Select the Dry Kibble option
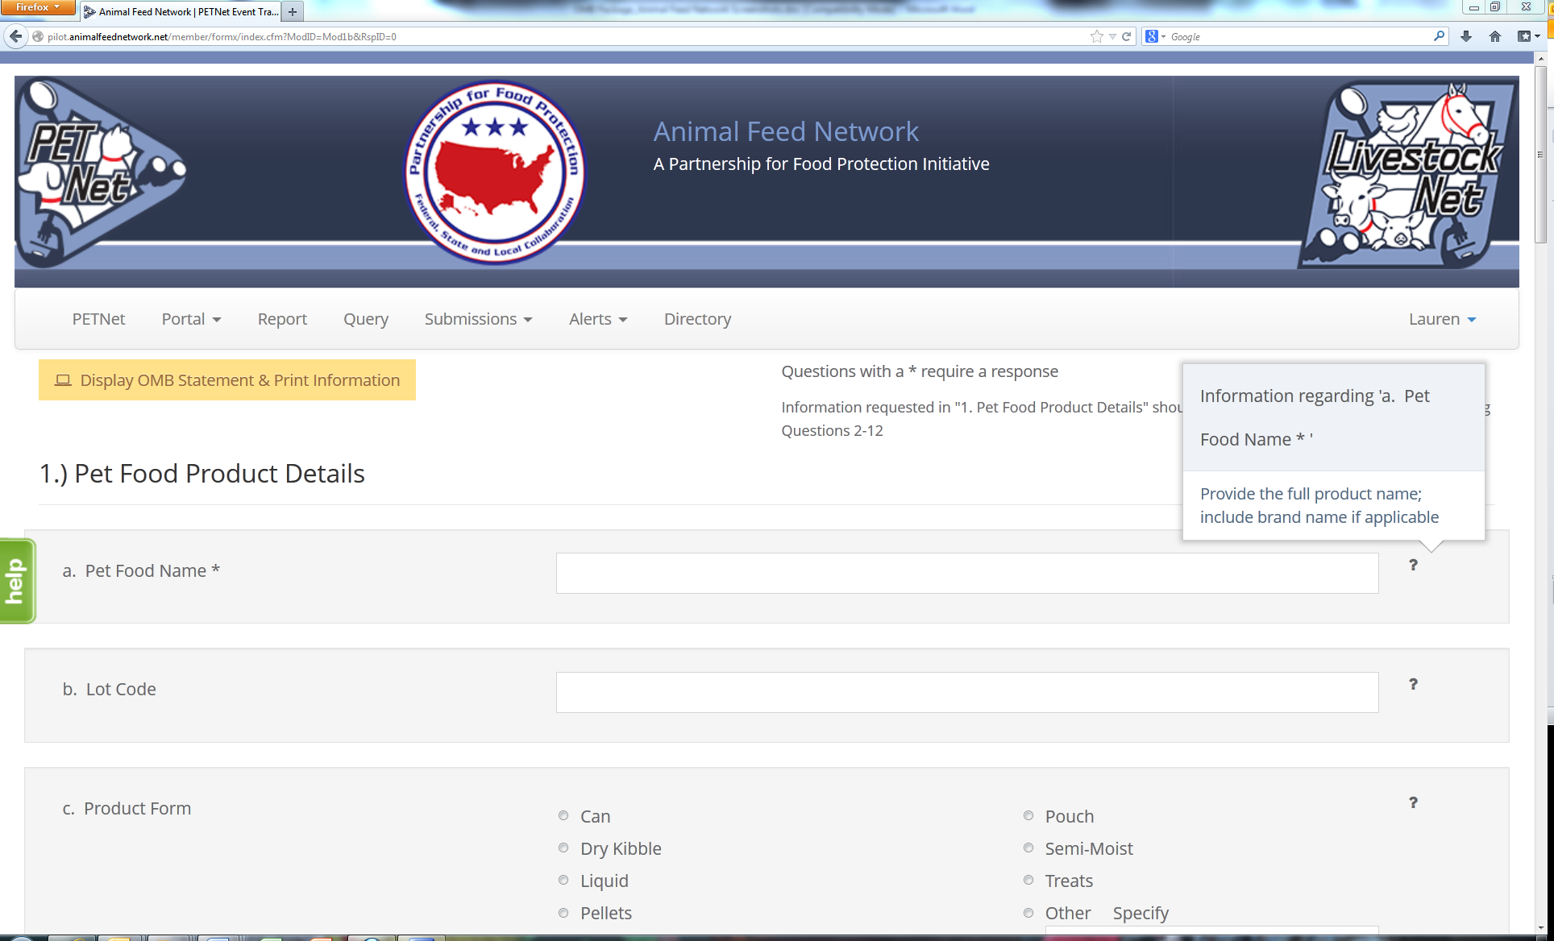 tap(563, 848)
